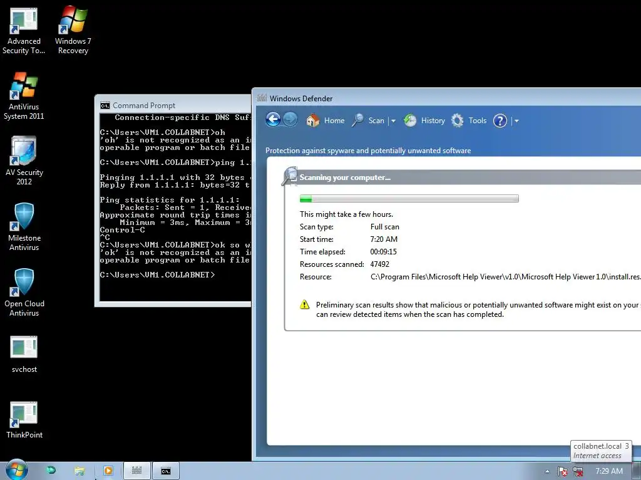Open Windows Explorer from taskbar
The width and height of the screenshot is (641, 480).
click(x=79, y=471)
